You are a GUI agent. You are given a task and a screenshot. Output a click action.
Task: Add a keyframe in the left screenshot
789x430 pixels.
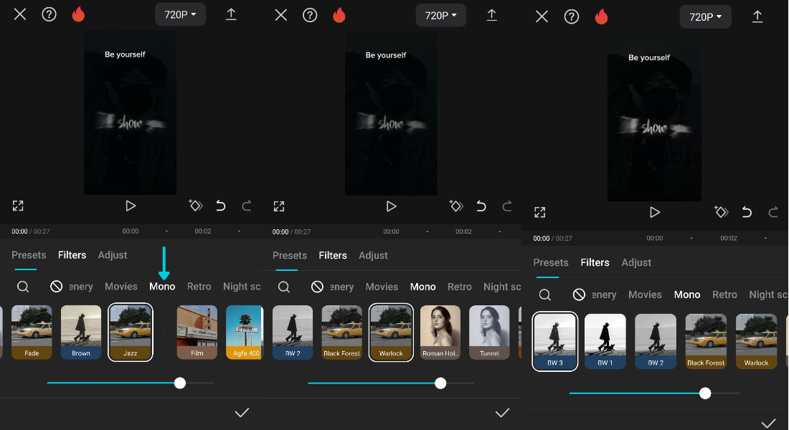195,205
